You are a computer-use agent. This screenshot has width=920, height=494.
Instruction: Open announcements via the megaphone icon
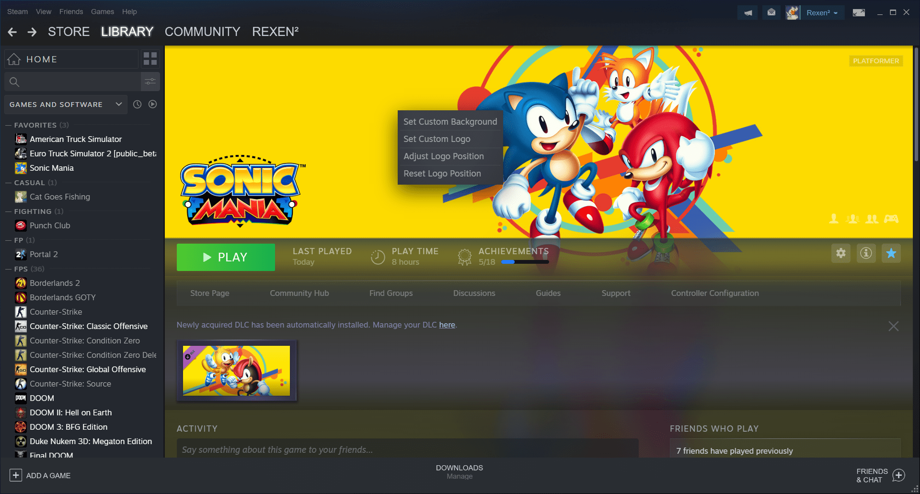pyautogui.click(x=747, y=12)
